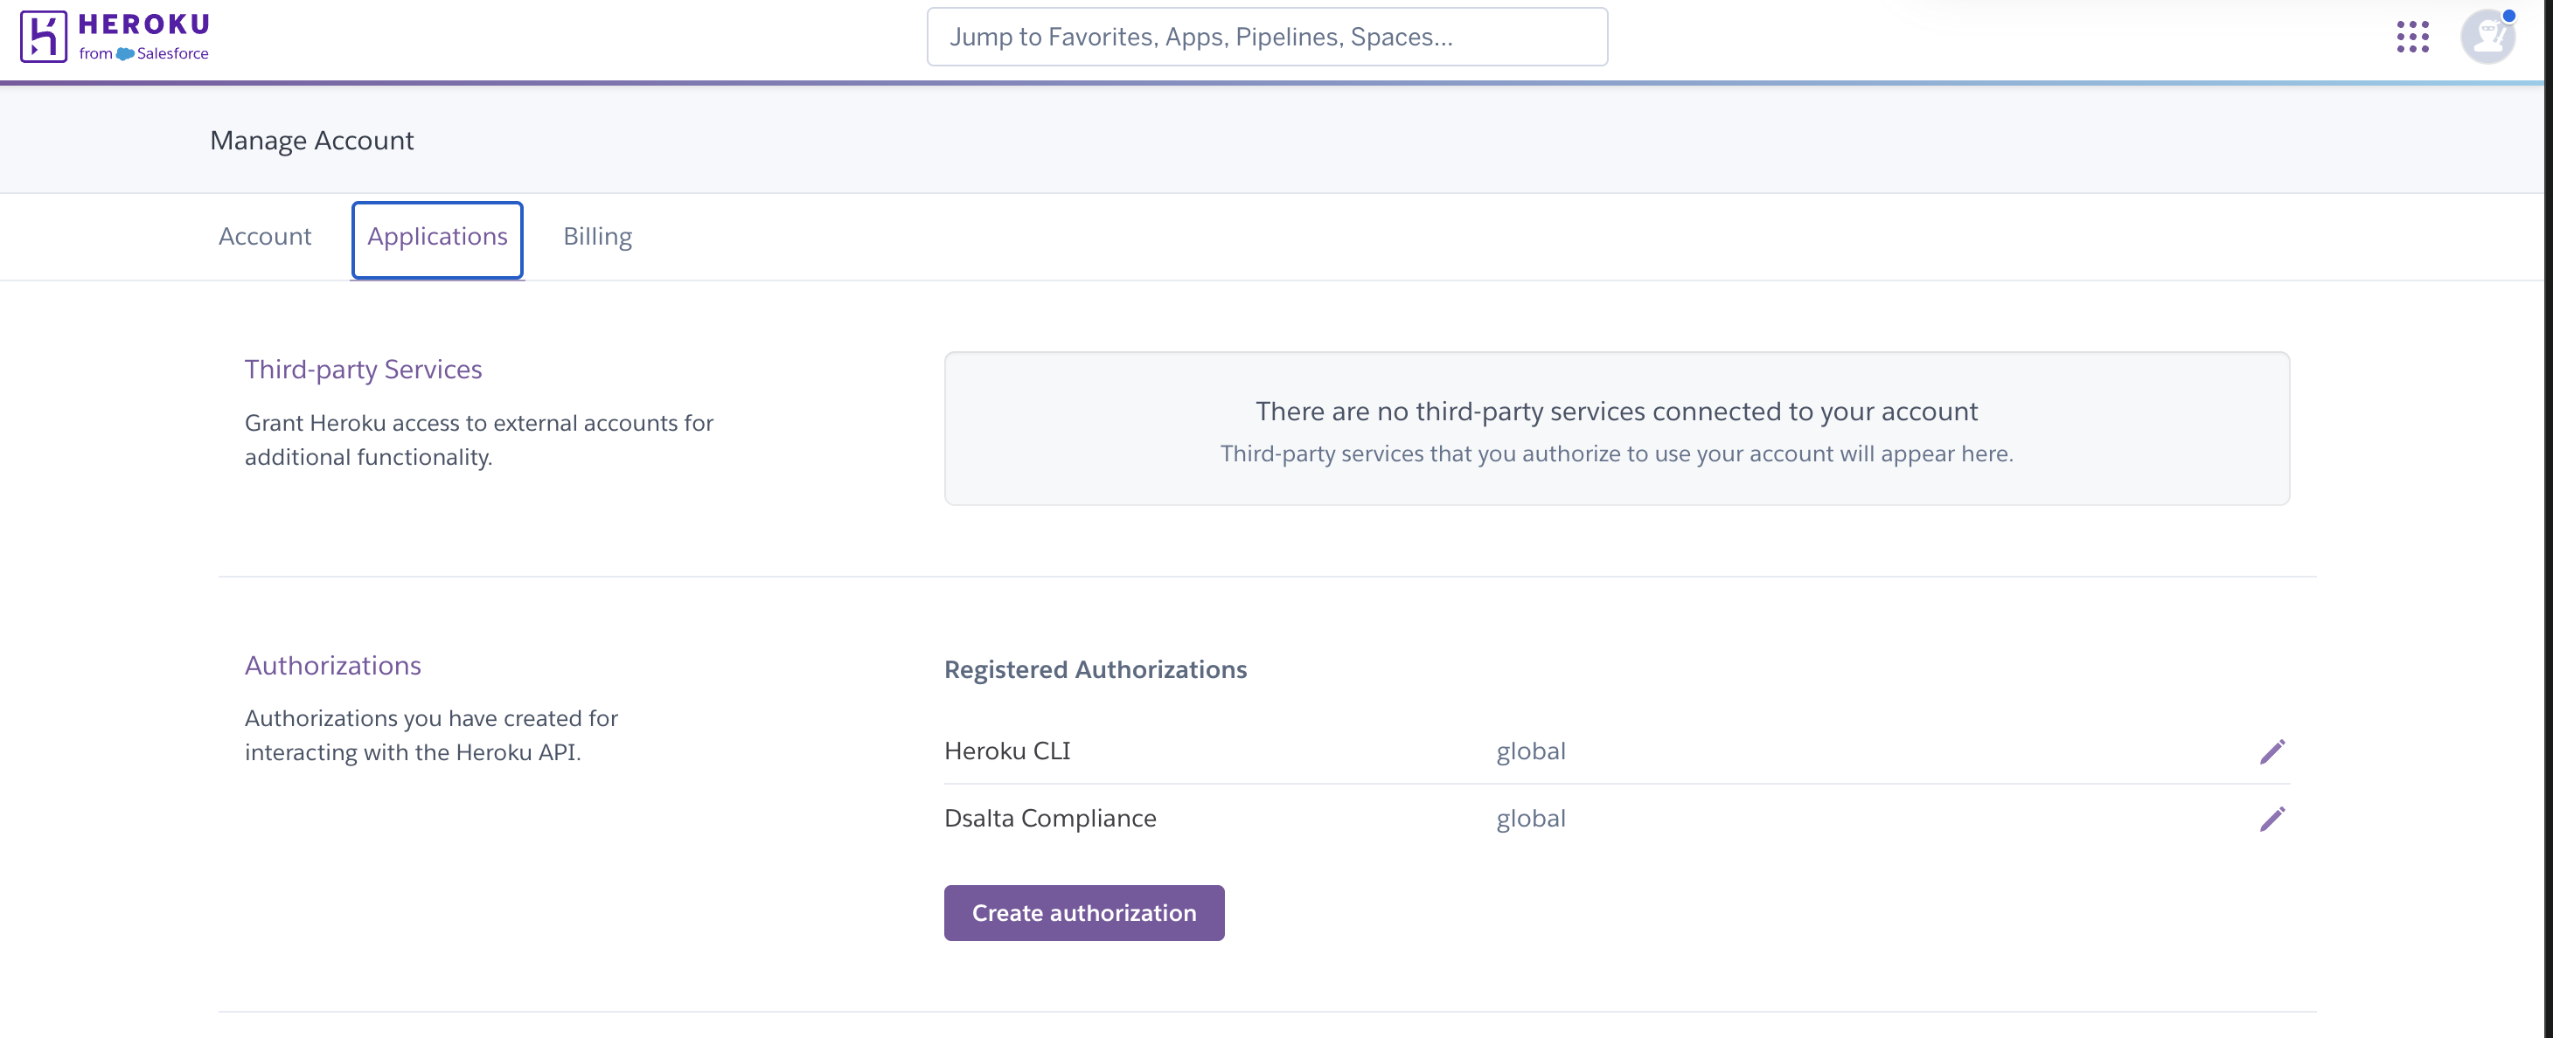Select the Applications tab
The width and height of the screenshot is (2553, 1038).
pyautogui.click(x=437, y=238)
